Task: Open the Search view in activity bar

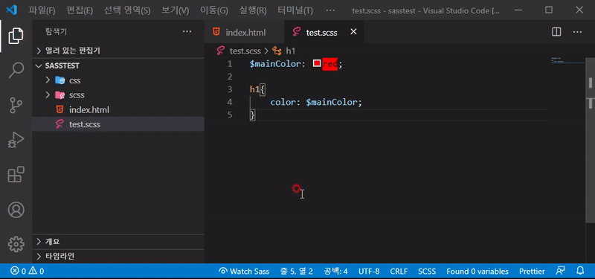Action: [x=16, y=71]
